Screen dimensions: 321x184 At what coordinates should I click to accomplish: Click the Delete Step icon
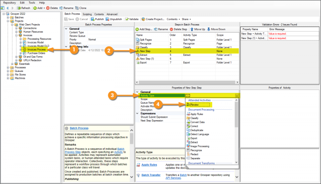[171, 29]
